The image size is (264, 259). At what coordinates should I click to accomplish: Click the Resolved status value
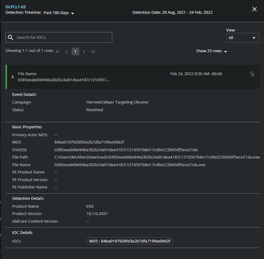pos(95,110)
